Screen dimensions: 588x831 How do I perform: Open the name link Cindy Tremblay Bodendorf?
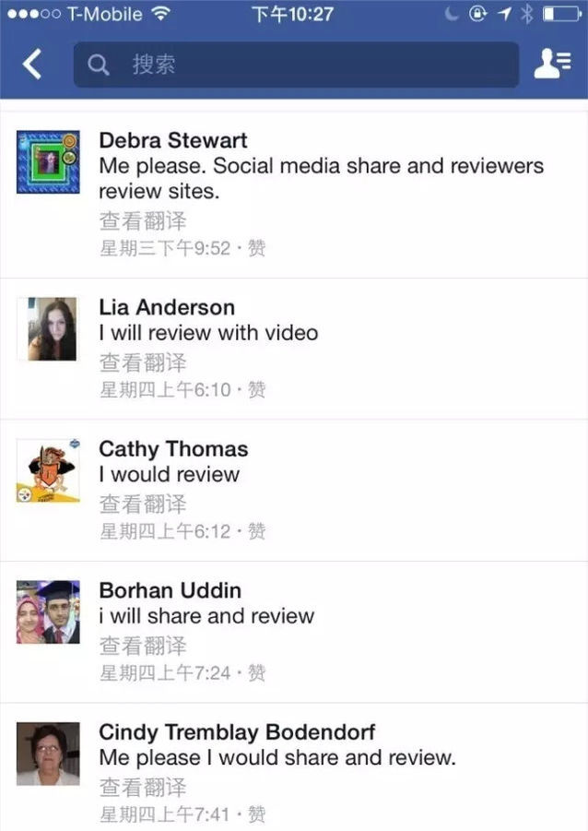pos(237,732)
